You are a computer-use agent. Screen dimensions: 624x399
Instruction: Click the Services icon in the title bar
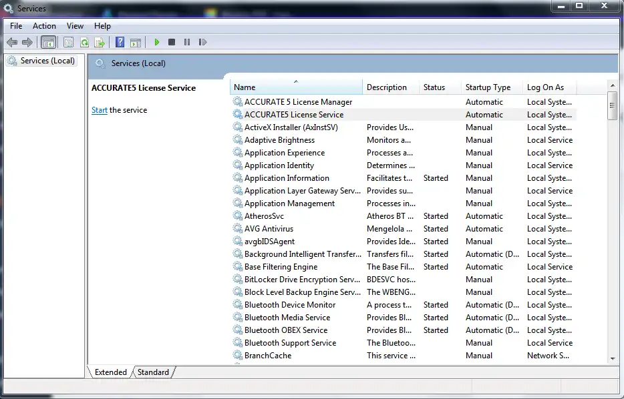pos(8,8)
